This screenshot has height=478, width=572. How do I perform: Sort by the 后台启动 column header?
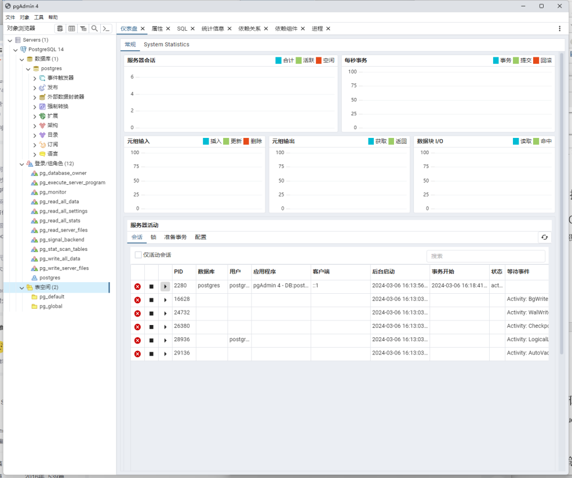(x=384, y=272)
